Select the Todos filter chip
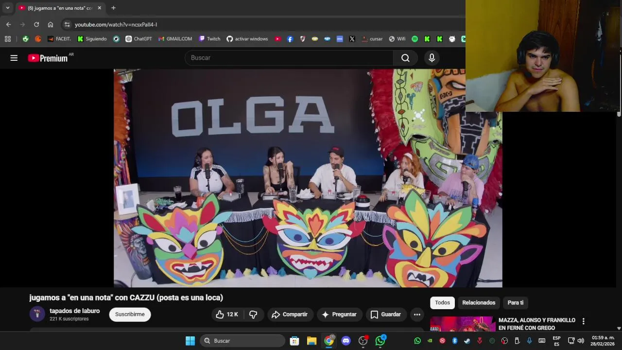 [x=442, y=302]
